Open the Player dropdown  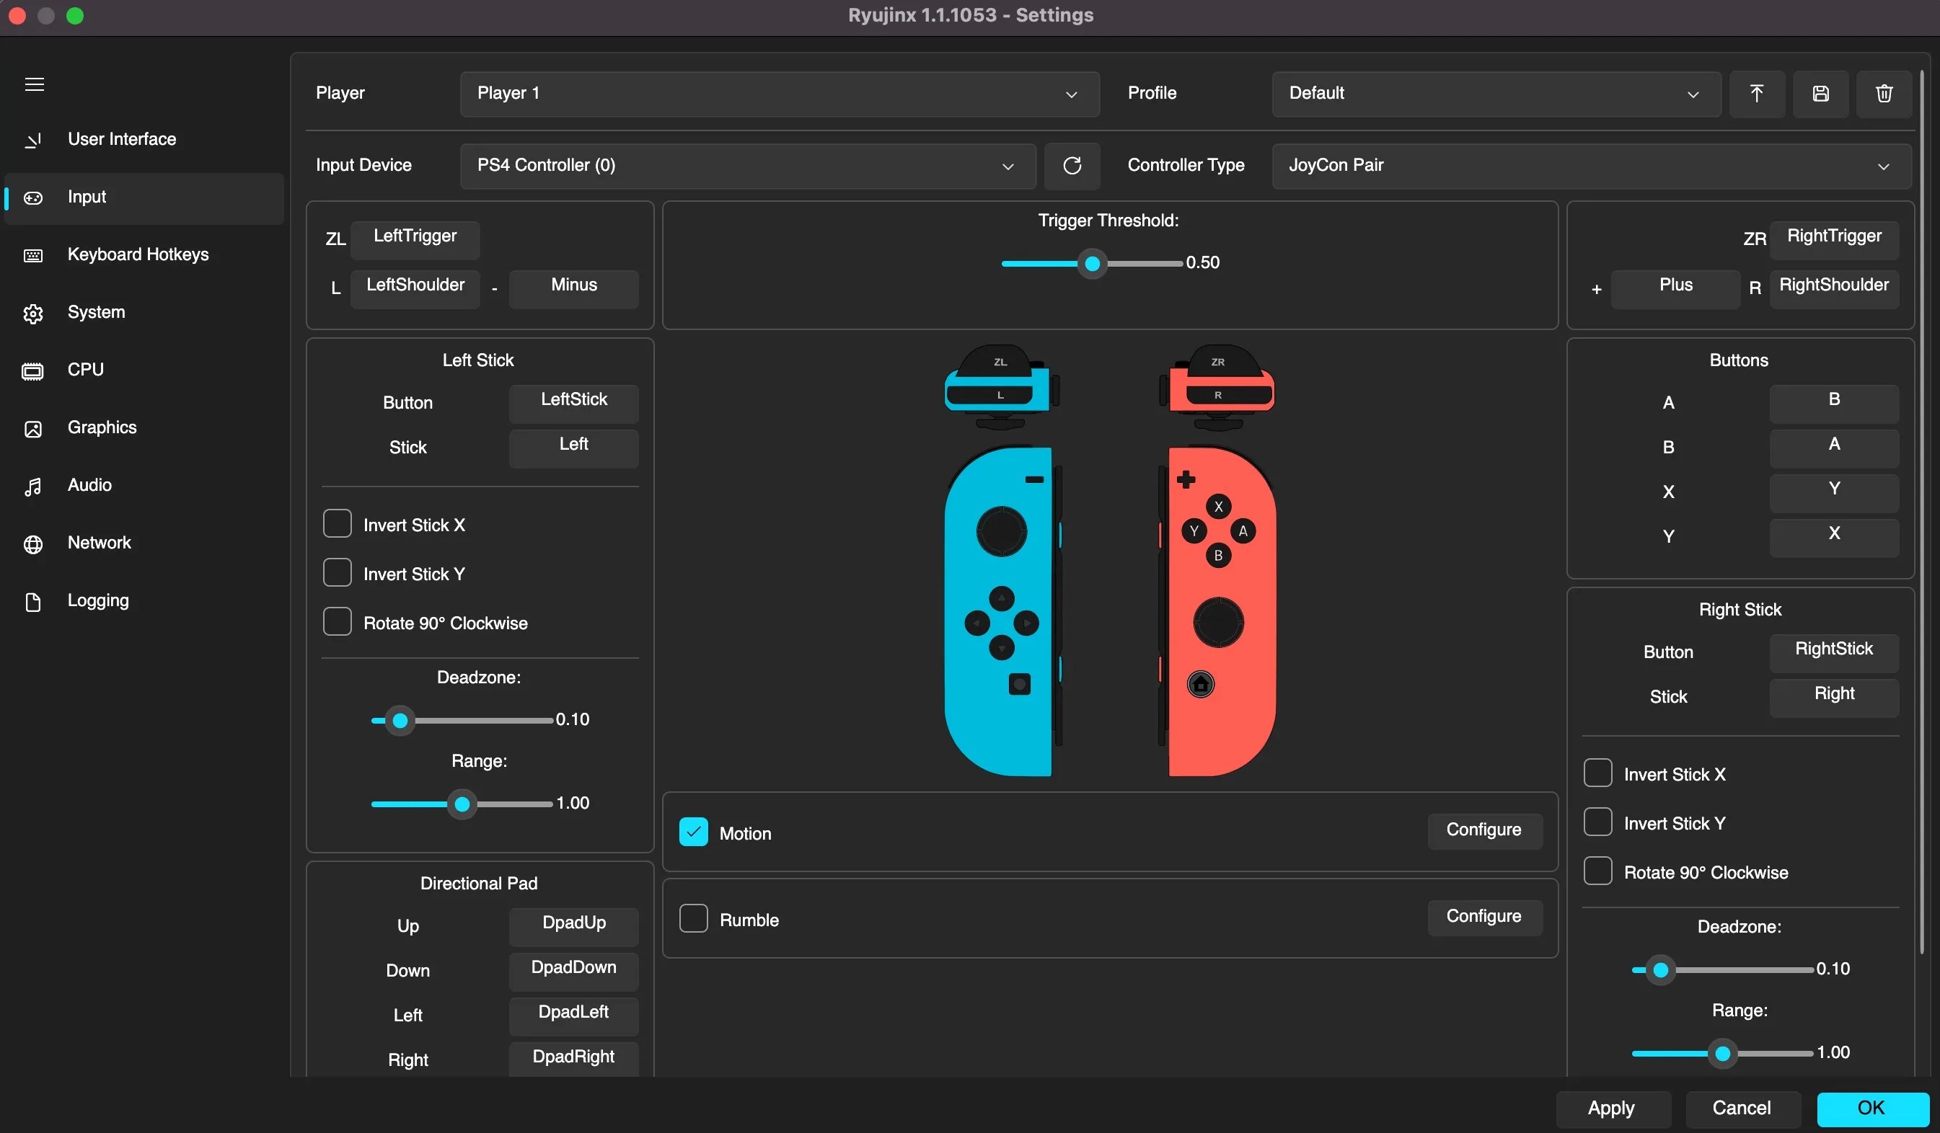coord(777,94)
